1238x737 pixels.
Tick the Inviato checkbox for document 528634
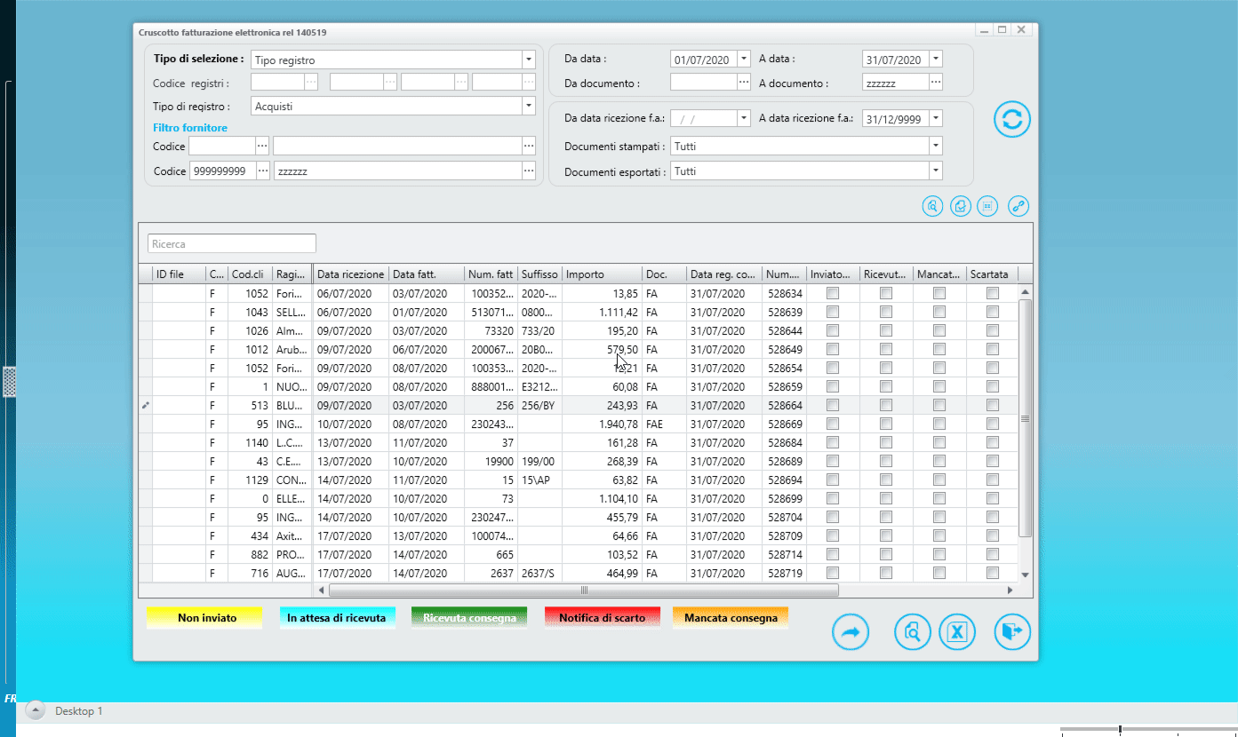tap(833, 293)
